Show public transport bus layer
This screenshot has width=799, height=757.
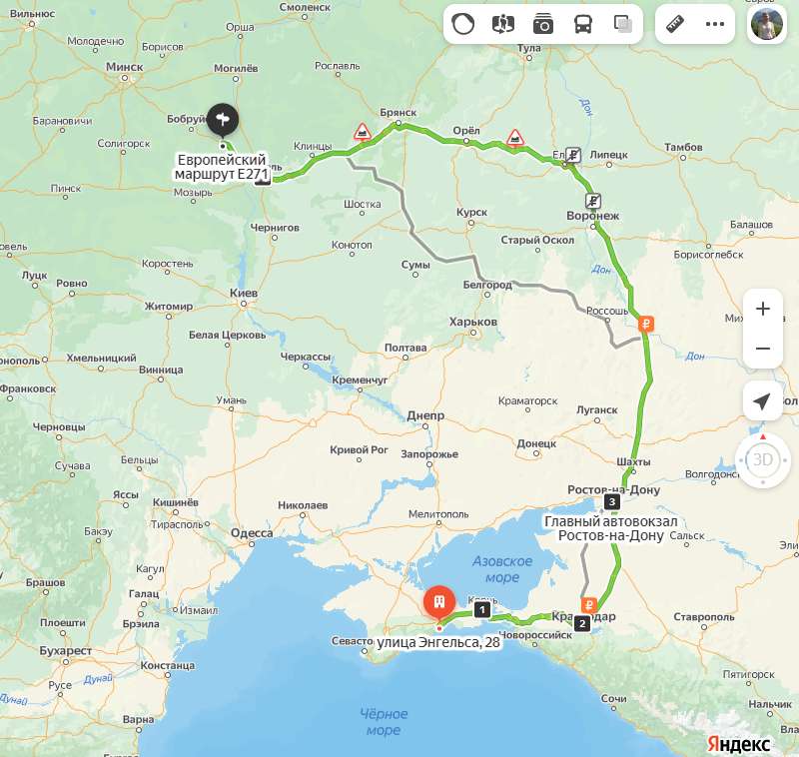583,24
